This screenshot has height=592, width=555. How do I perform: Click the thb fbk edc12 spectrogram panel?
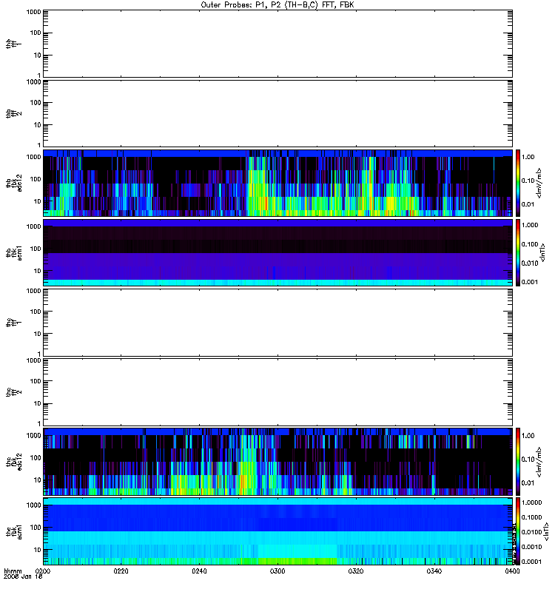(277, 183)
